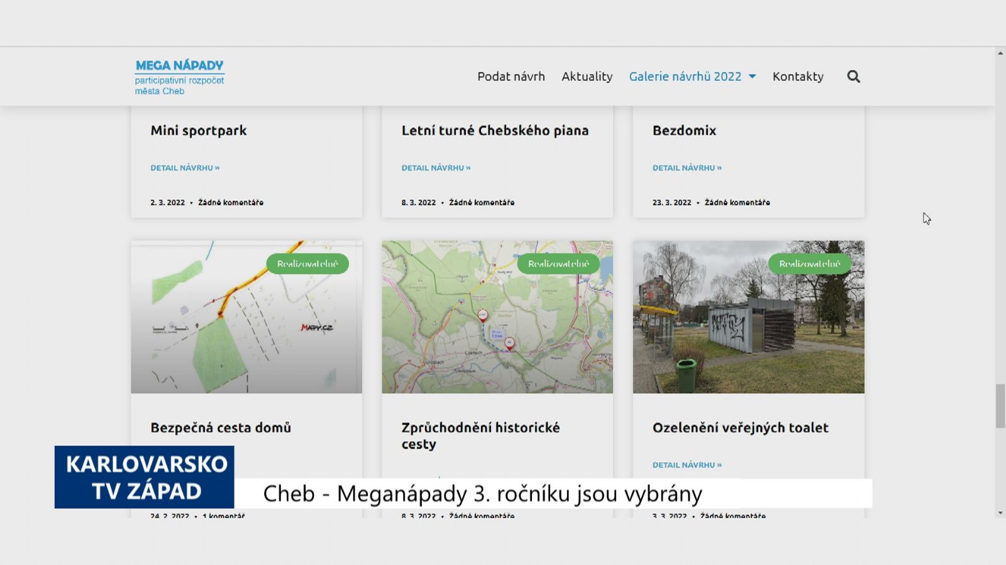This screenshot has width=1006, height=565.
Task: Click Realizovatelné badge on Ozelenění veřejných toalet card
Action: click(809, 264)
